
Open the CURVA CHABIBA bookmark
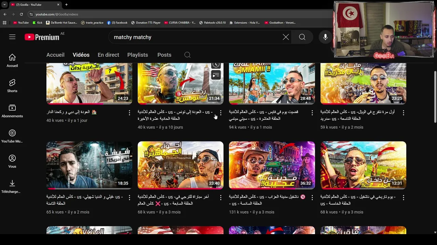[180, 23]
